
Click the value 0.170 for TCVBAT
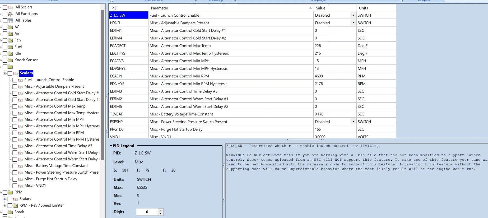[x=335, y=114]
